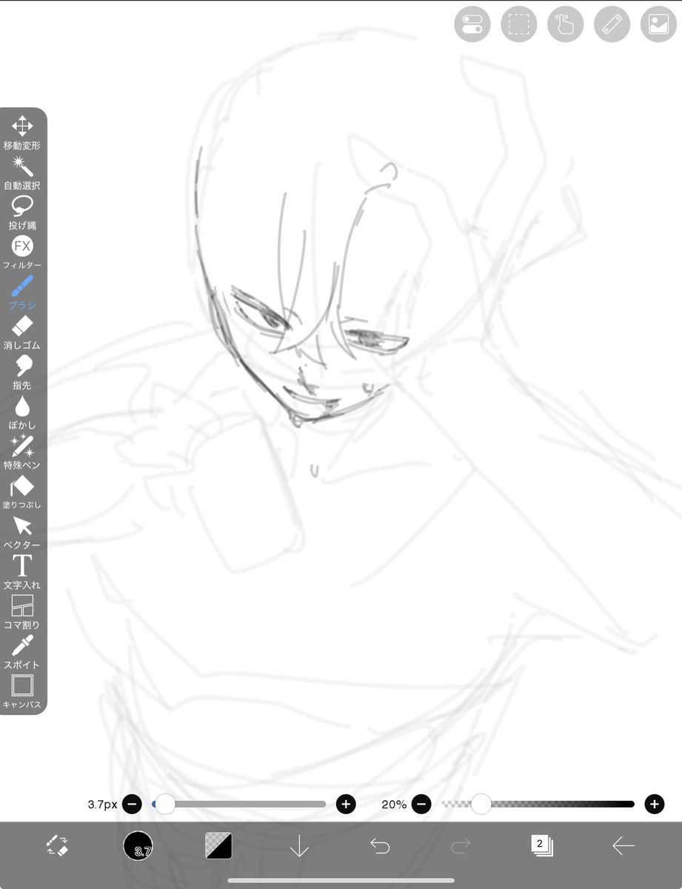The width and height of the screenshot is (682, 889).
Task: Select the Text (文字入れ) tool
Action: coord(22,573)
